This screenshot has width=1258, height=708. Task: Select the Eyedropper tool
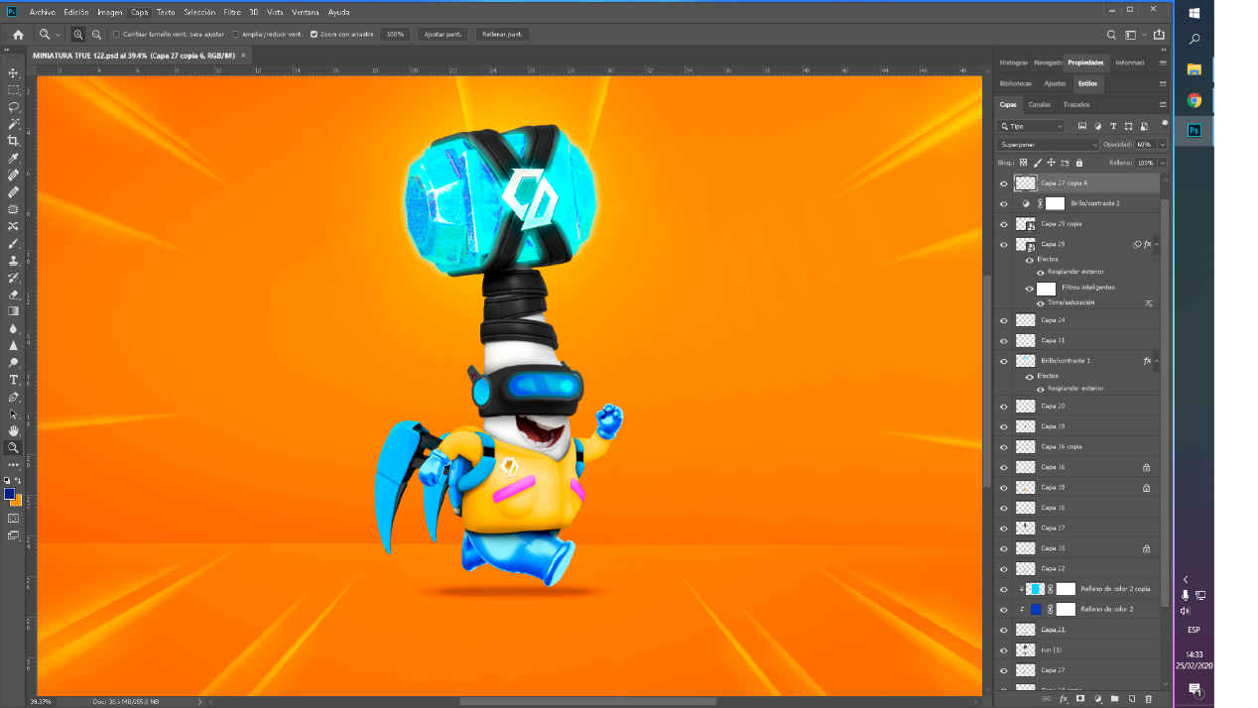[14, 159]
